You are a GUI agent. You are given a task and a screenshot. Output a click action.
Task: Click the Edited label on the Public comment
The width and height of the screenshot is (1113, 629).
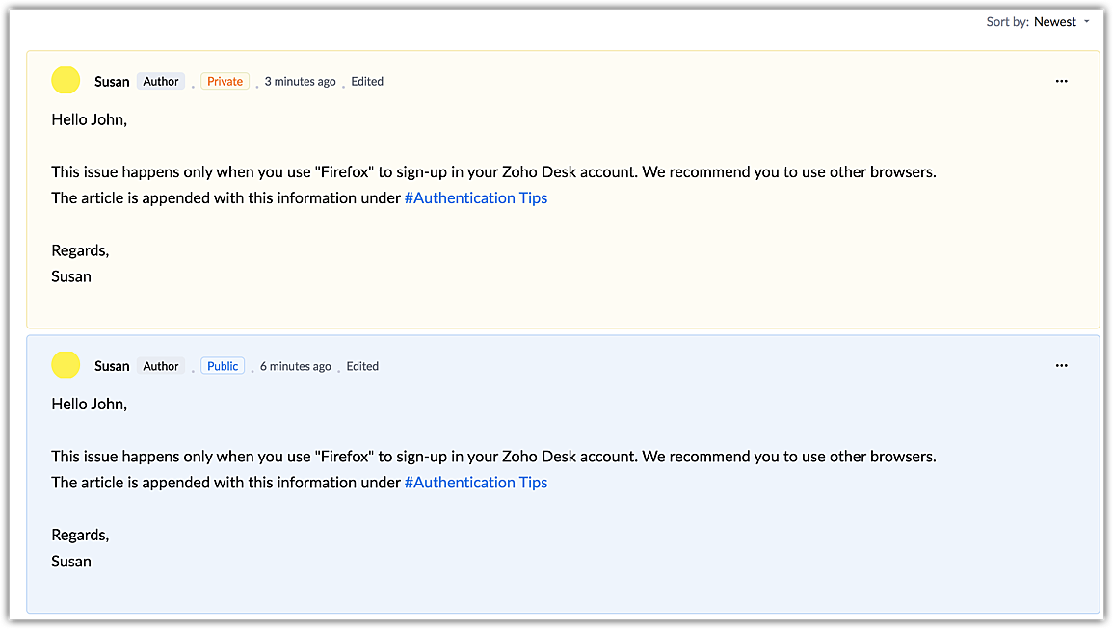pos(362,366)
